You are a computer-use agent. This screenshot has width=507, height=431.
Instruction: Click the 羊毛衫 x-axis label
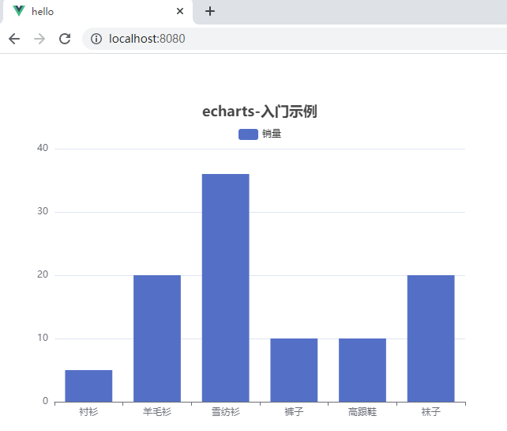click(157, 412)
